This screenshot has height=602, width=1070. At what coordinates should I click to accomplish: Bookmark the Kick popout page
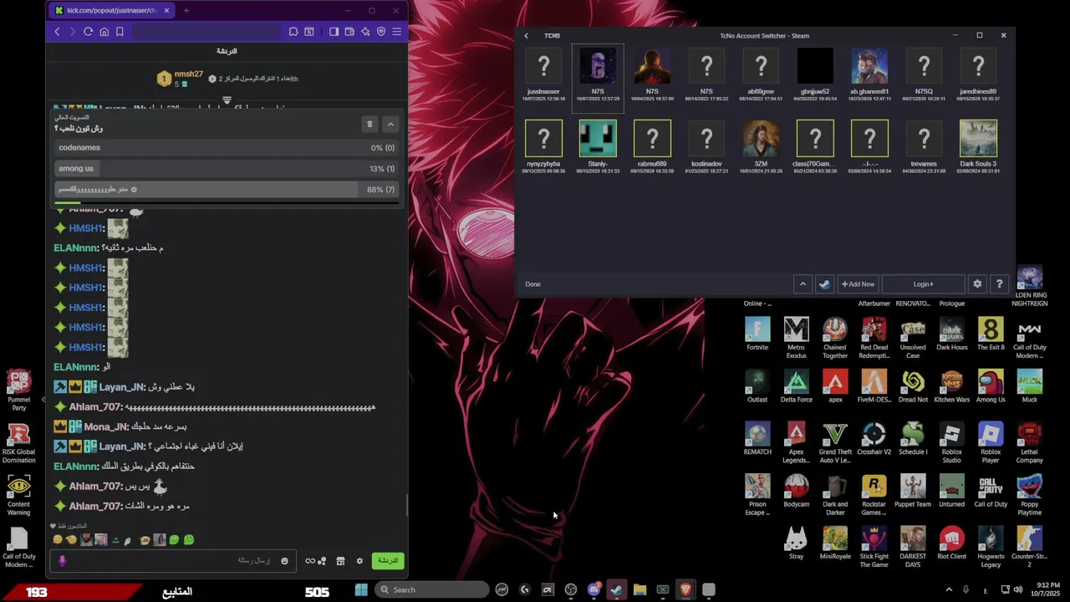[120, 32]
